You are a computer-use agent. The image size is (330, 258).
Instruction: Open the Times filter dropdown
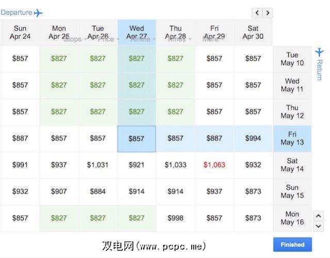pyautogui.click(x=179, y=40)
